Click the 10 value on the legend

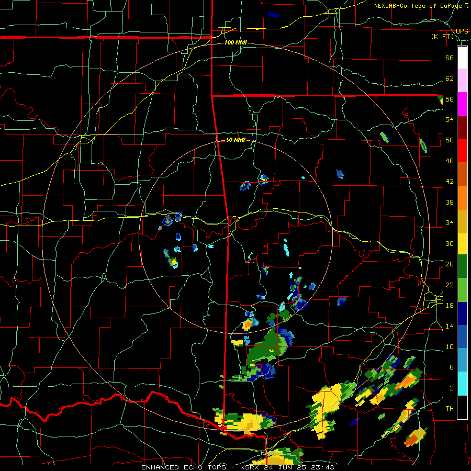click(450, 346)
